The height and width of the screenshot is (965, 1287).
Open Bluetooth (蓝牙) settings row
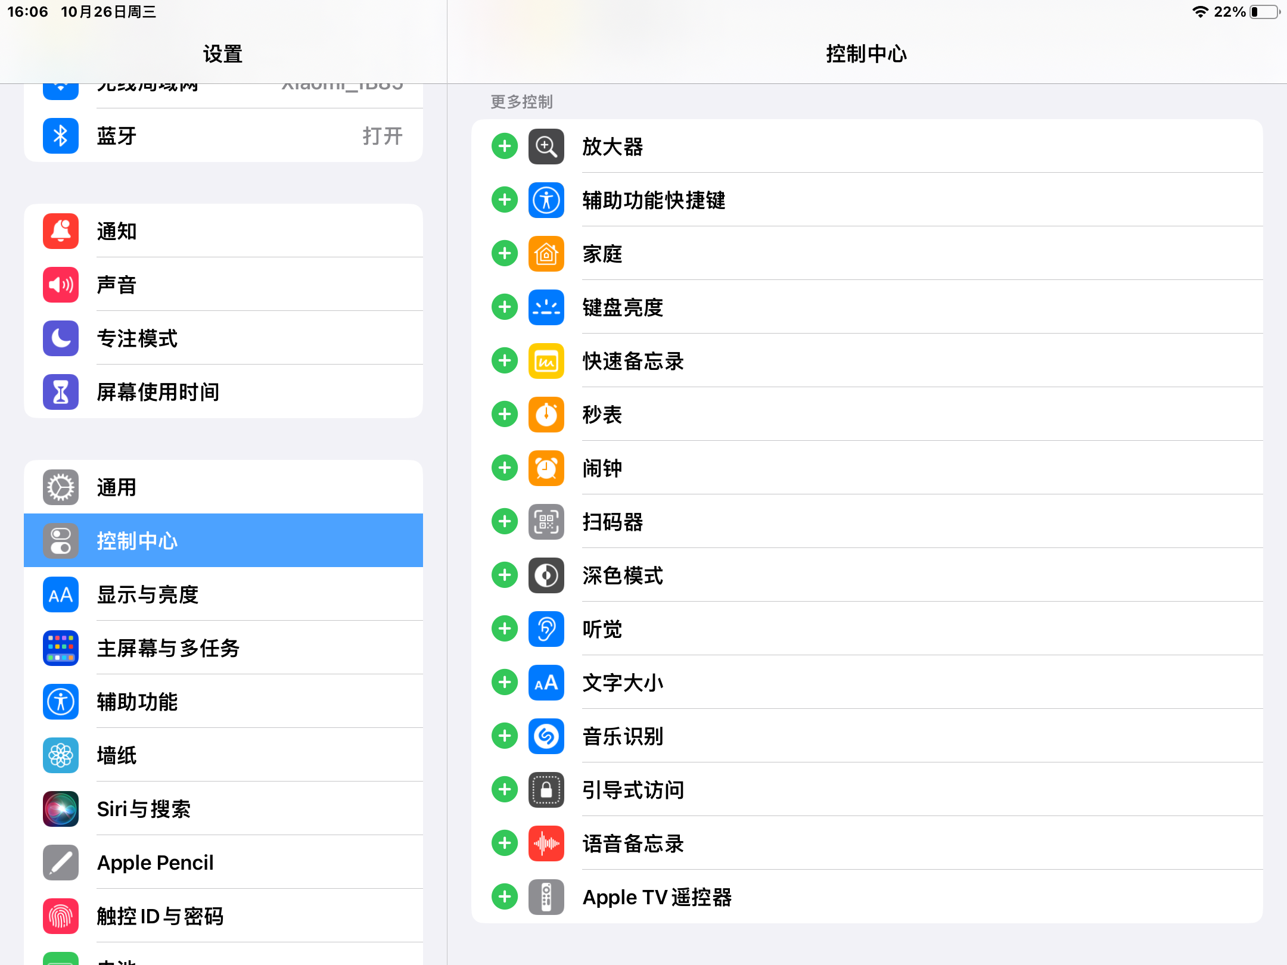point(223,136)
